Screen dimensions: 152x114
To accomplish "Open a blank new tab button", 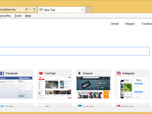I will (89, 10).
